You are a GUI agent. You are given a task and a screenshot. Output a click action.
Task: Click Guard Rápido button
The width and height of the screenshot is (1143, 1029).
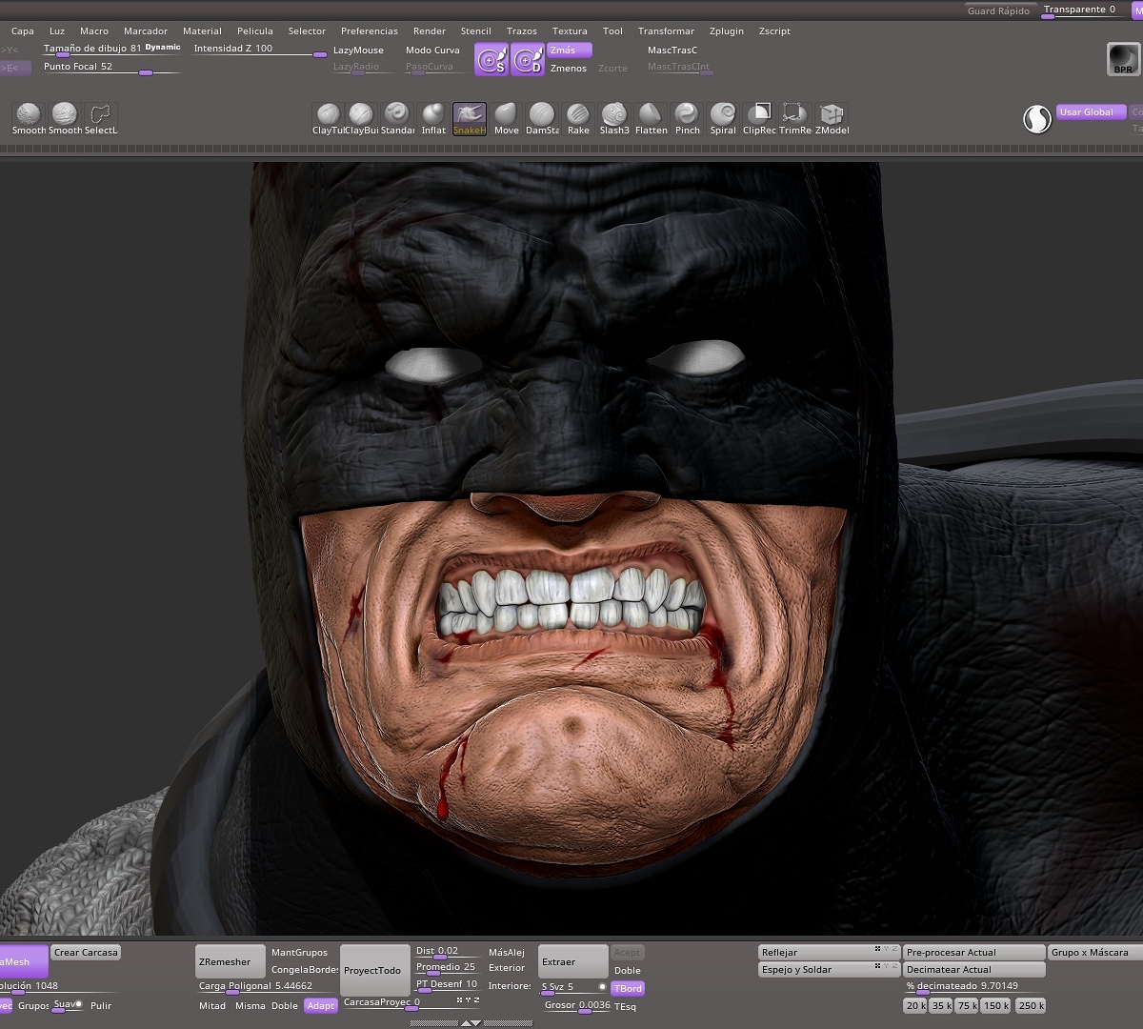998,11
